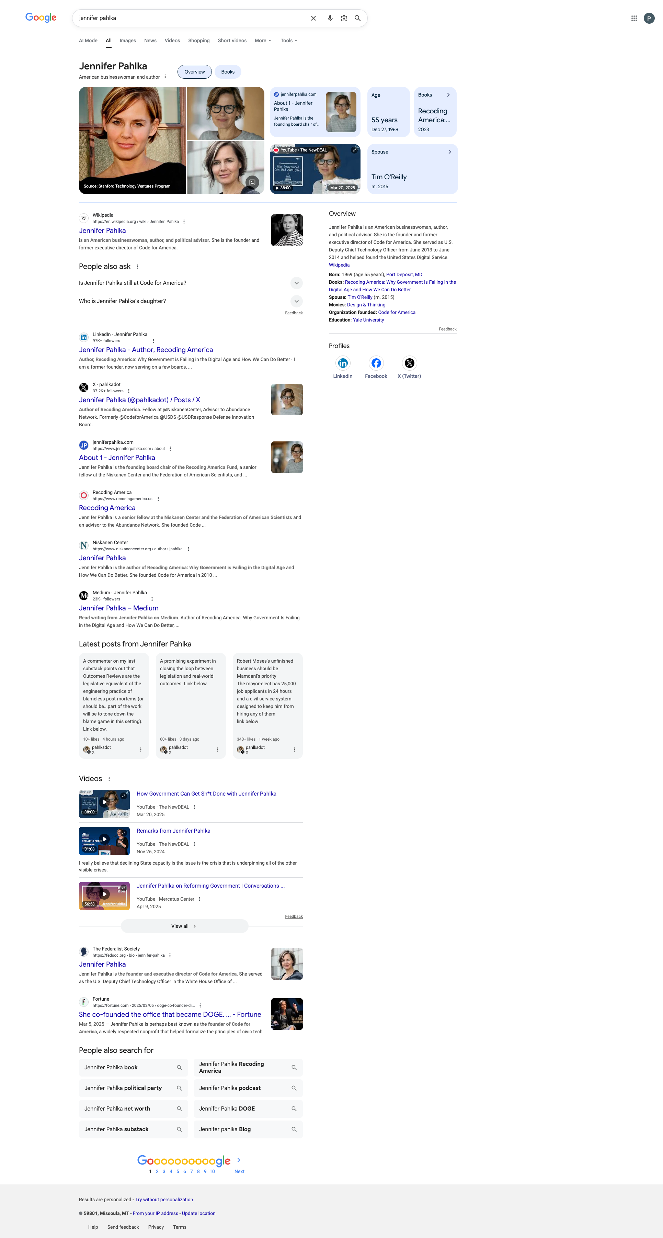Open search by image camera icon
Viewport: 663px width, 1238px height.
pos(344,18)
